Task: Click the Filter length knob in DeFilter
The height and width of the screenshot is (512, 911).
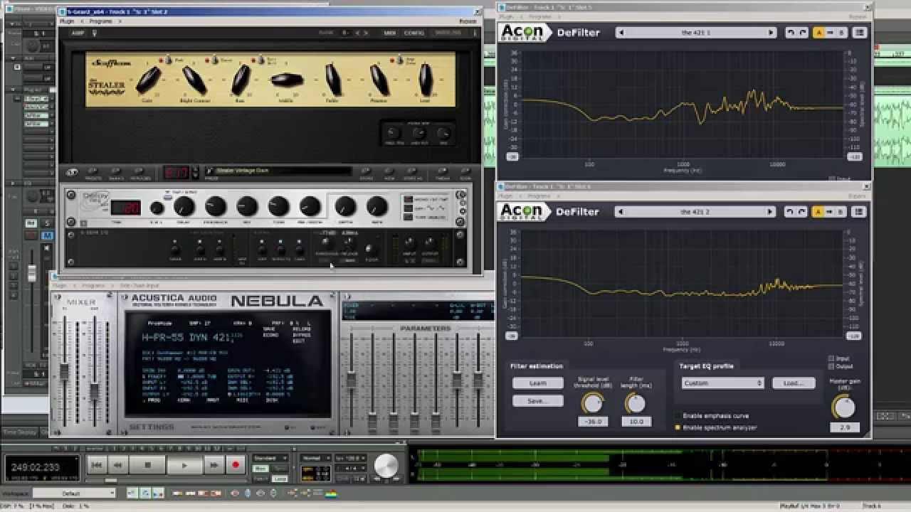Action: (x=636, y=403)
